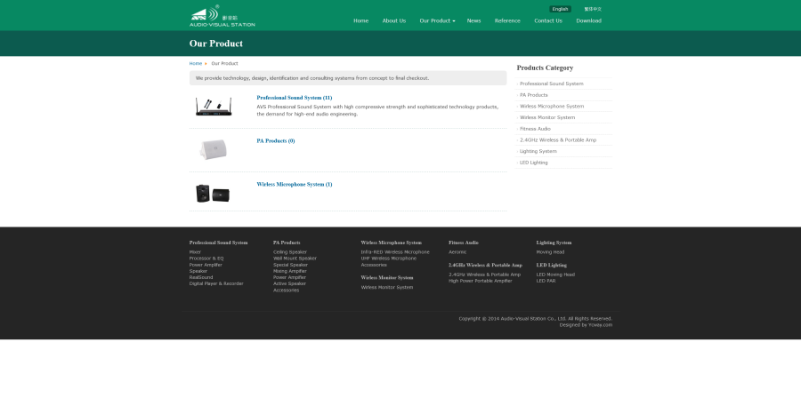Click the Audio-Visual Station logo
801x398 pixels.
pos(222,16)
